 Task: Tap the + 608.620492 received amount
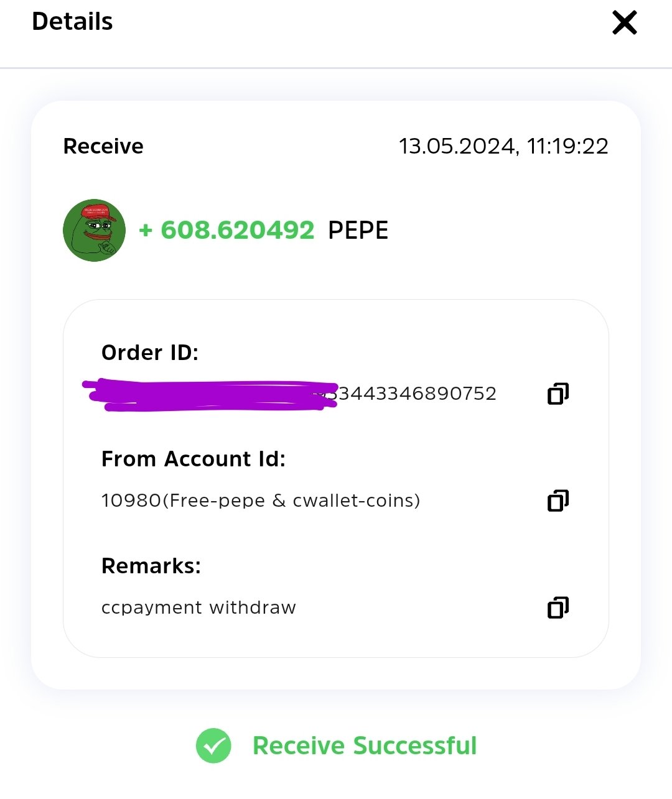226,230
